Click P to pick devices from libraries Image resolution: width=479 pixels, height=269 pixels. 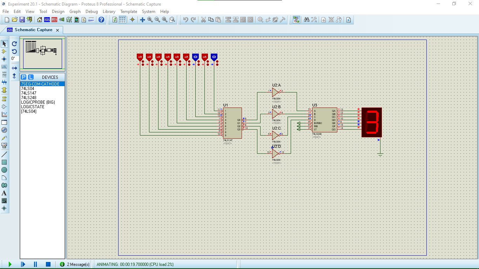click(23, 77)
